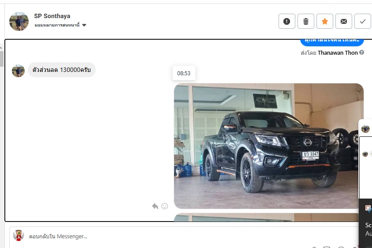Screen dimensions: 372x248
Task: Expand the conversation assignment dropdown arrow
Action: (x=84, y=25)
